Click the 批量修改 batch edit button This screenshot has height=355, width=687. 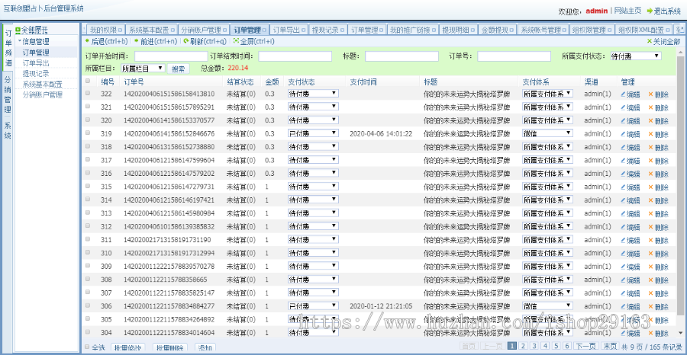click(x=128, y=348)
